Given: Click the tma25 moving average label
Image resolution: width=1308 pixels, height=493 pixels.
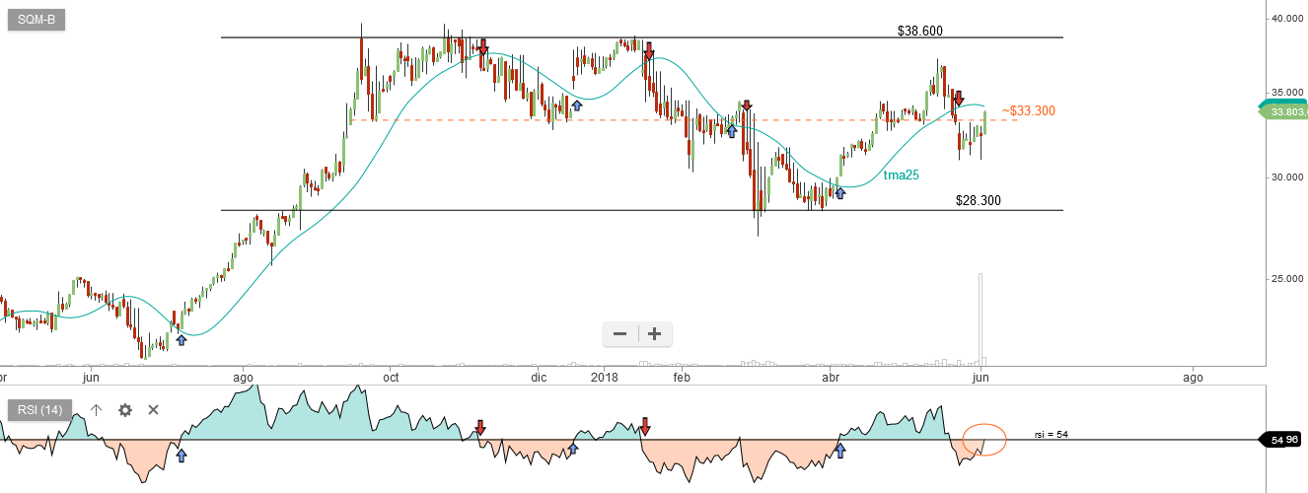Looking at the screenshot, I should tap(901, 175).
